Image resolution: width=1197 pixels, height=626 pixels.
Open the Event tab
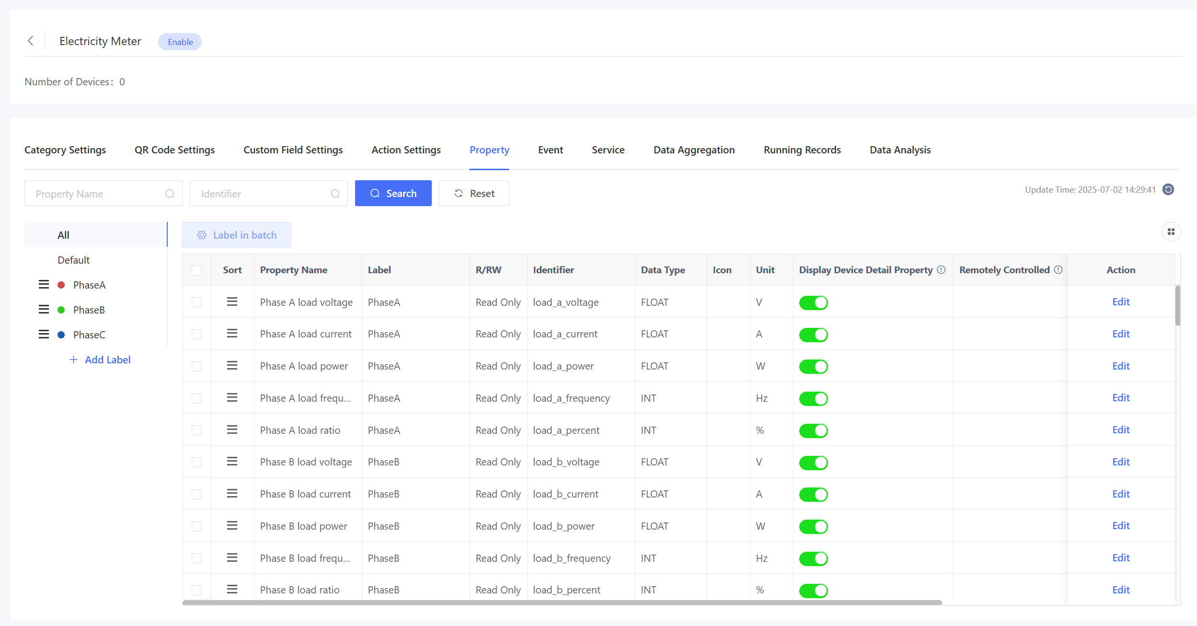click(x=550, y=150)
